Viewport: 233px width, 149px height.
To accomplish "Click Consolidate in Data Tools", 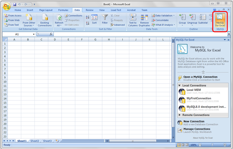I will tap(160, 20).
